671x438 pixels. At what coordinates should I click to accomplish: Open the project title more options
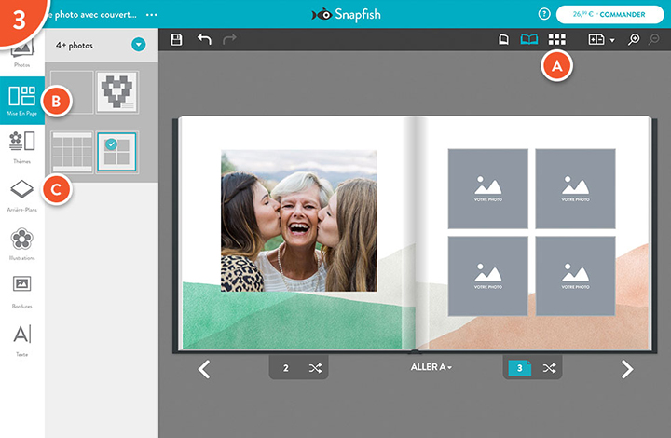coord(152,15)
